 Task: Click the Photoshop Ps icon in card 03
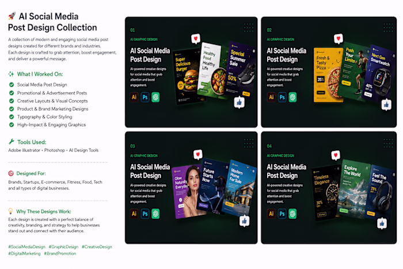(145, 214)
